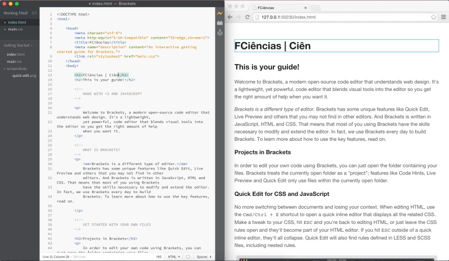Go back in Chrome browser
Viewport: 449px width, 261px height.
pyautogui.click(x=230, y=17)
